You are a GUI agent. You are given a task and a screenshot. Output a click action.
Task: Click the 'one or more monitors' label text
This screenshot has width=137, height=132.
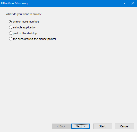pyautogui.click(x=26, y=21)
